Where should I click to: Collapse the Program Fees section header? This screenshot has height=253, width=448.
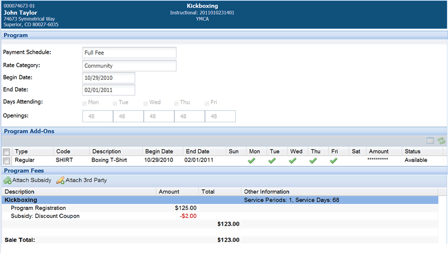tap(225, 171)
